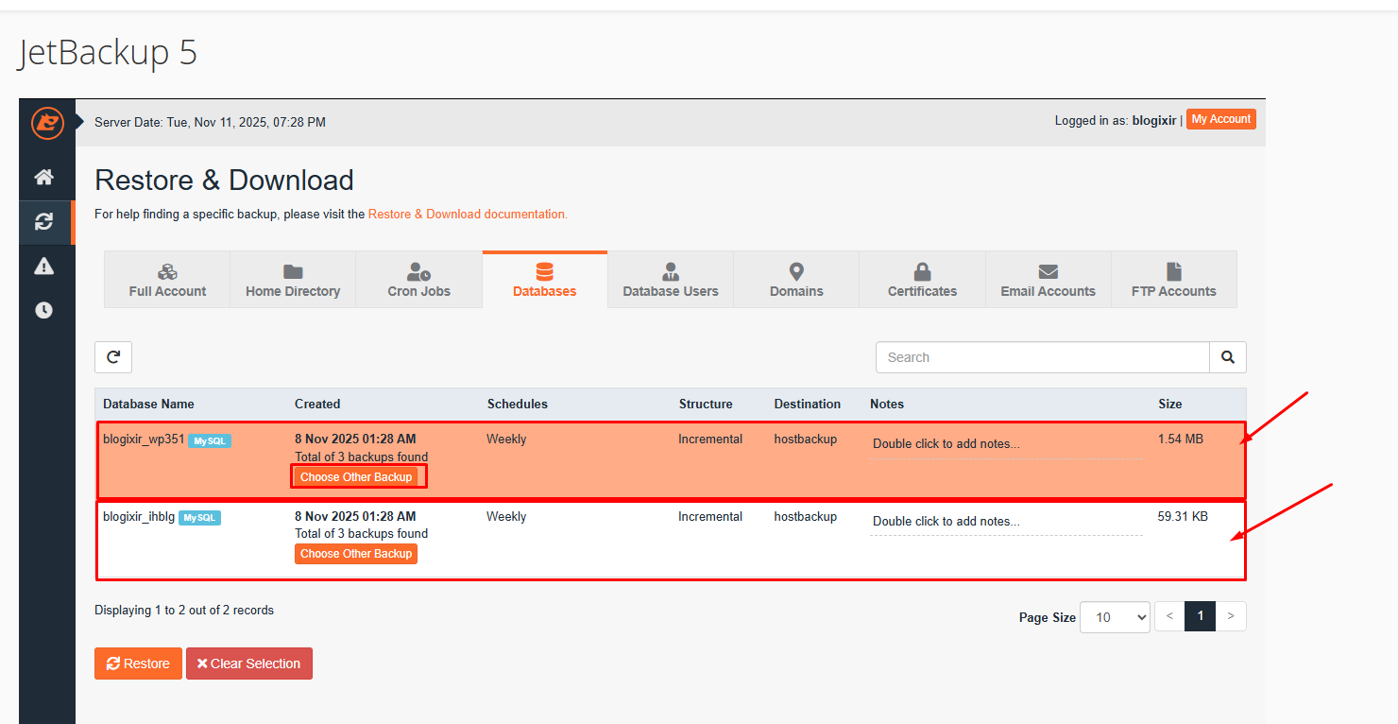
Task: Click the JetBackup logo icon
Action: pyautogui.click(x=46, y=123)
